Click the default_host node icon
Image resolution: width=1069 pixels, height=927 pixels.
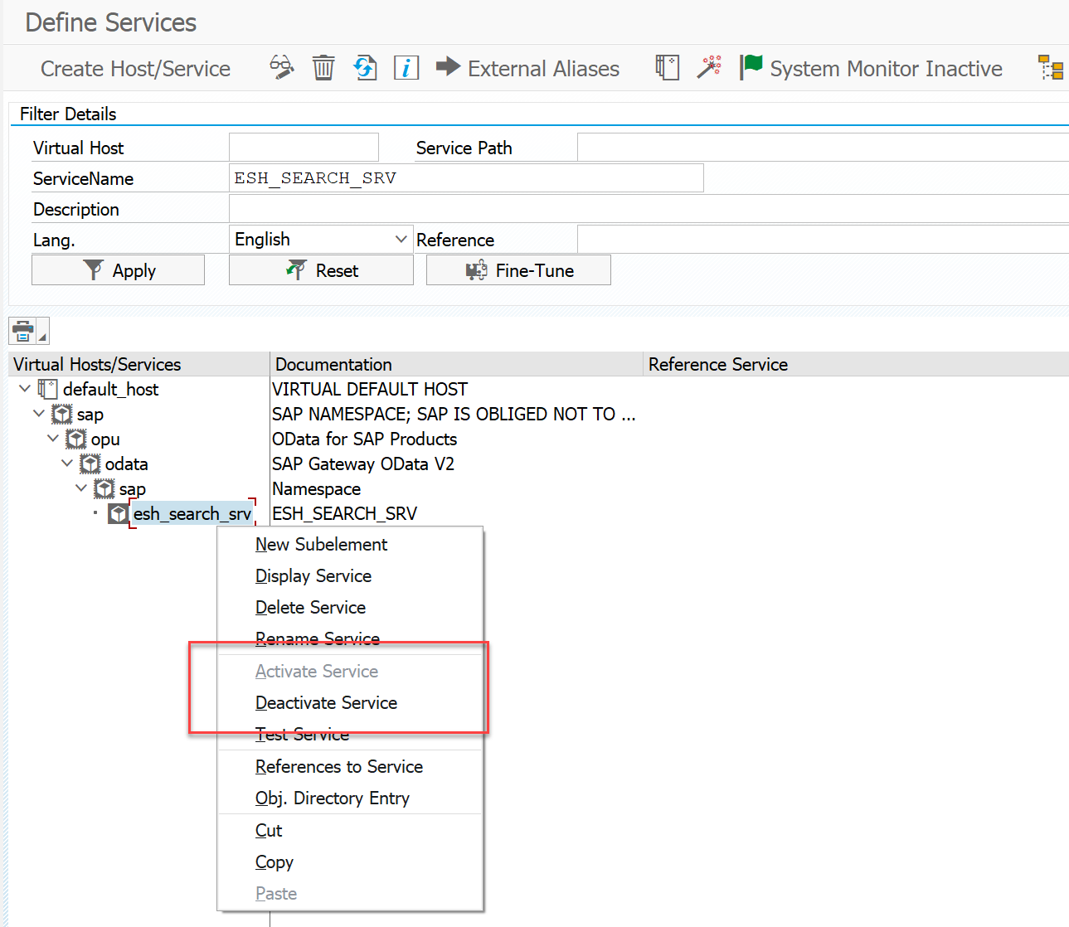[48, 389]
